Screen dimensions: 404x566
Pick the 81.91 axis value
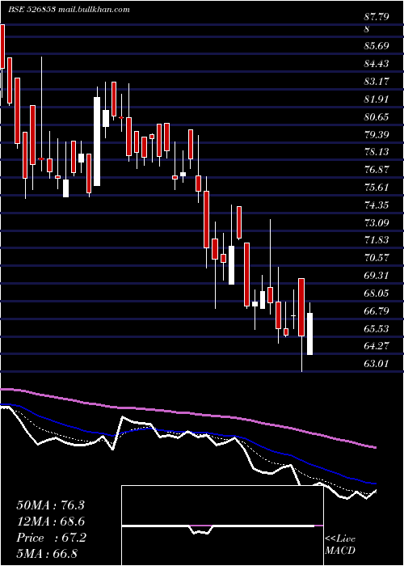[377, 99]
